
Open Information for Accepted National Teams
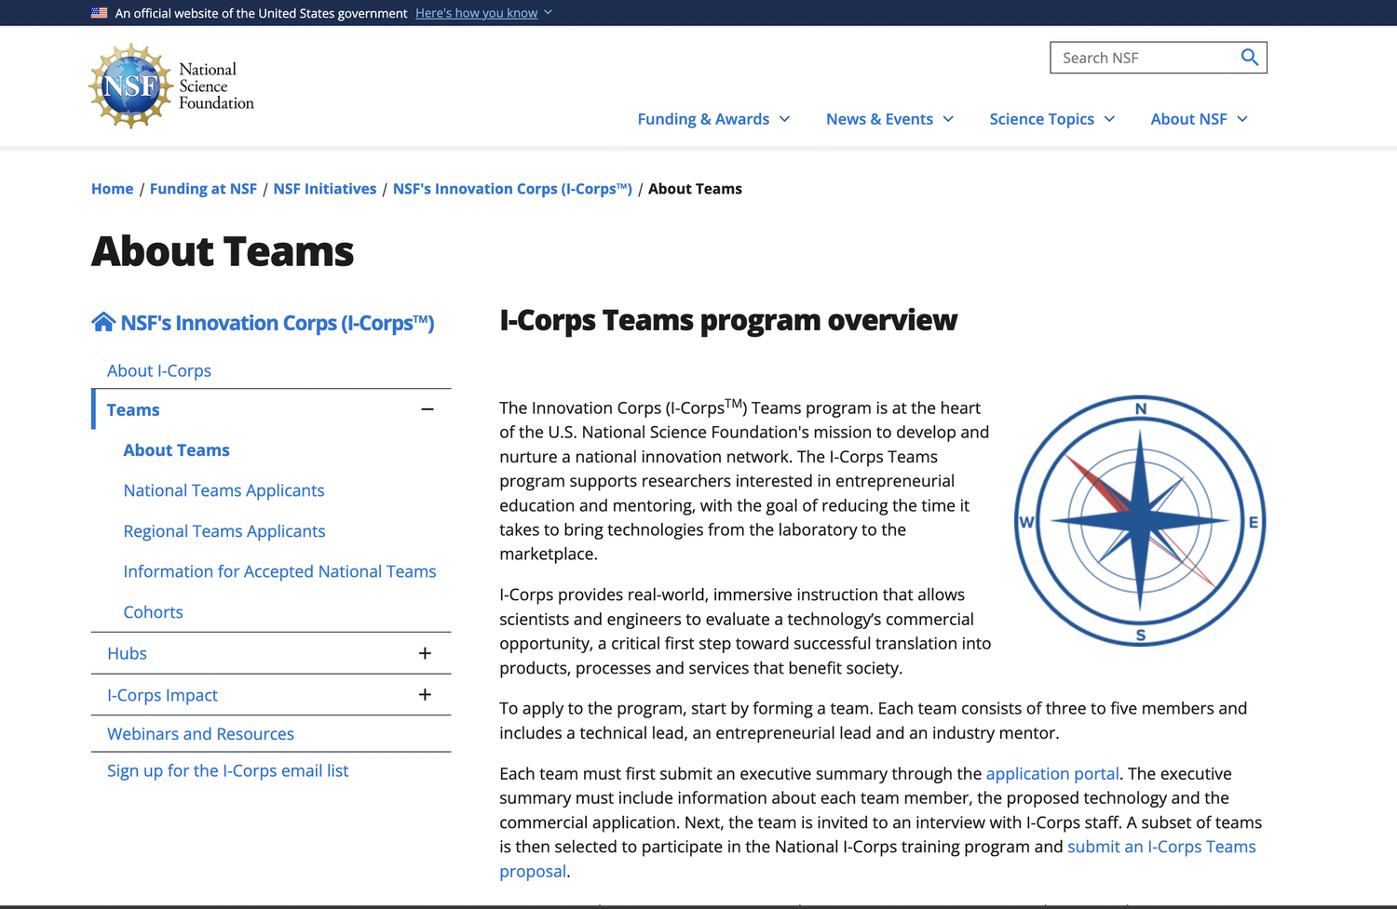(280, 571)
